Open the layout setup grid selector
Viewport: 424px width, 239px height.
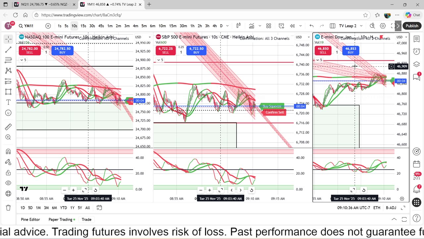click(x=332, y=26)
